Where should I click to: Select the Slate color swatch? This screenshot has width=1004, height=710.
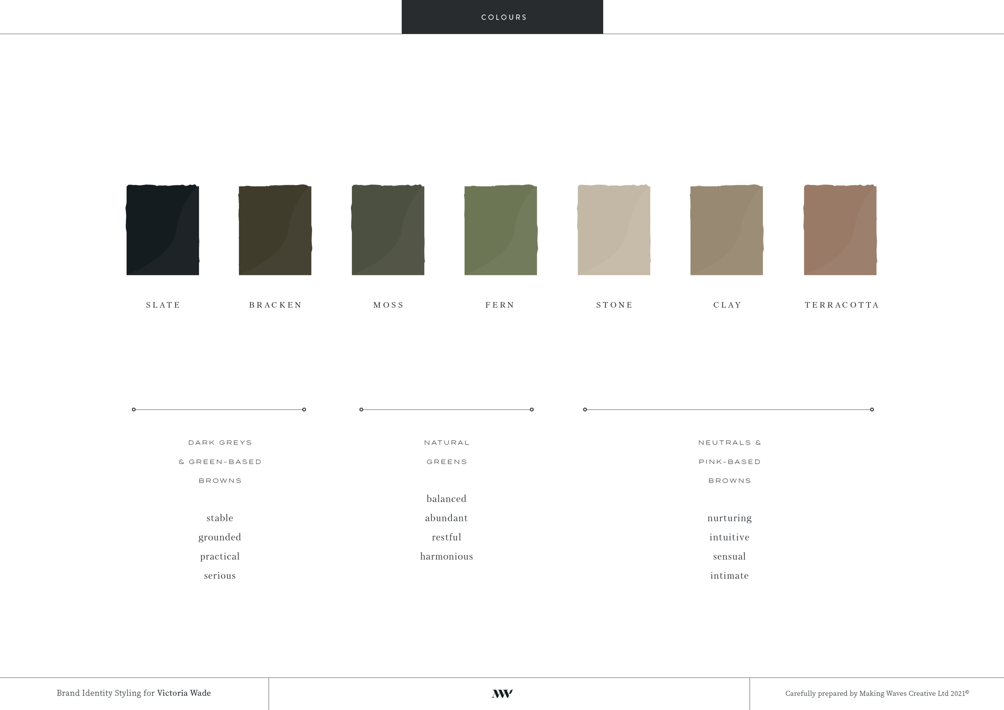click(163, 230)
